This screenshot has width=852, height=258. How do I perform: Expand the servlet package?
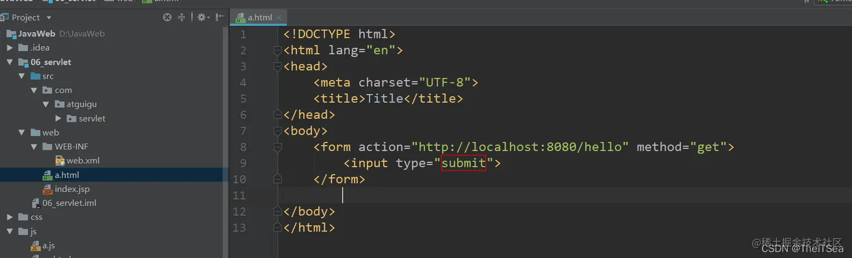(x=58, y=118)
